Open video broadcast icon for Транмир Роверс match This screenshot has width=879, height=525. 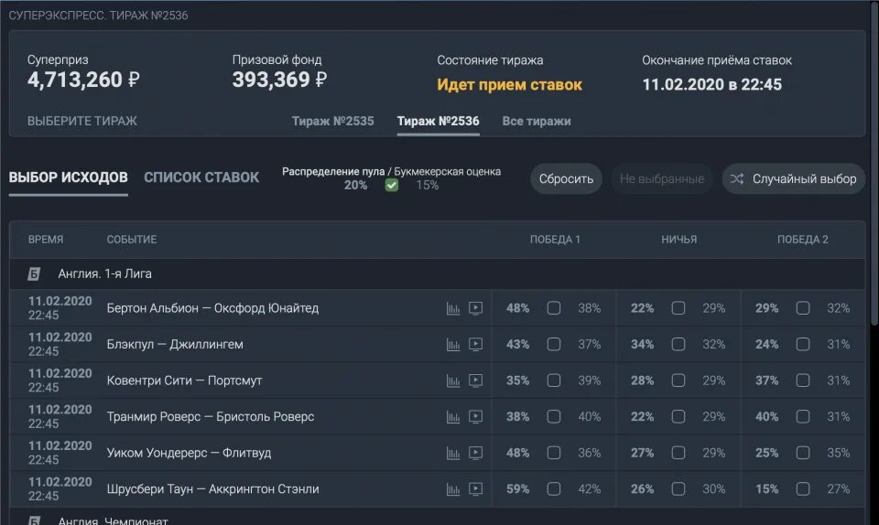[x=475, y=417]
